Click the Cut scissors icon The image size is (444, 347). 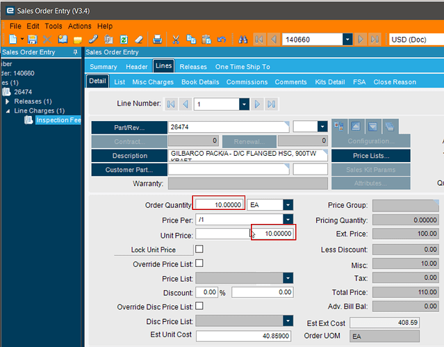pos(176,40)
